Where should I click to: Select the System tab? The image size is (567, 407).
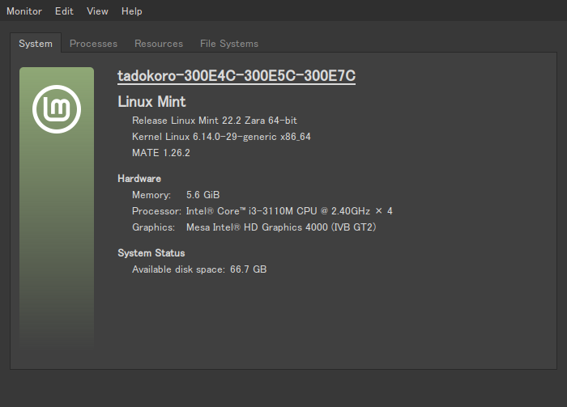point(36,44)
